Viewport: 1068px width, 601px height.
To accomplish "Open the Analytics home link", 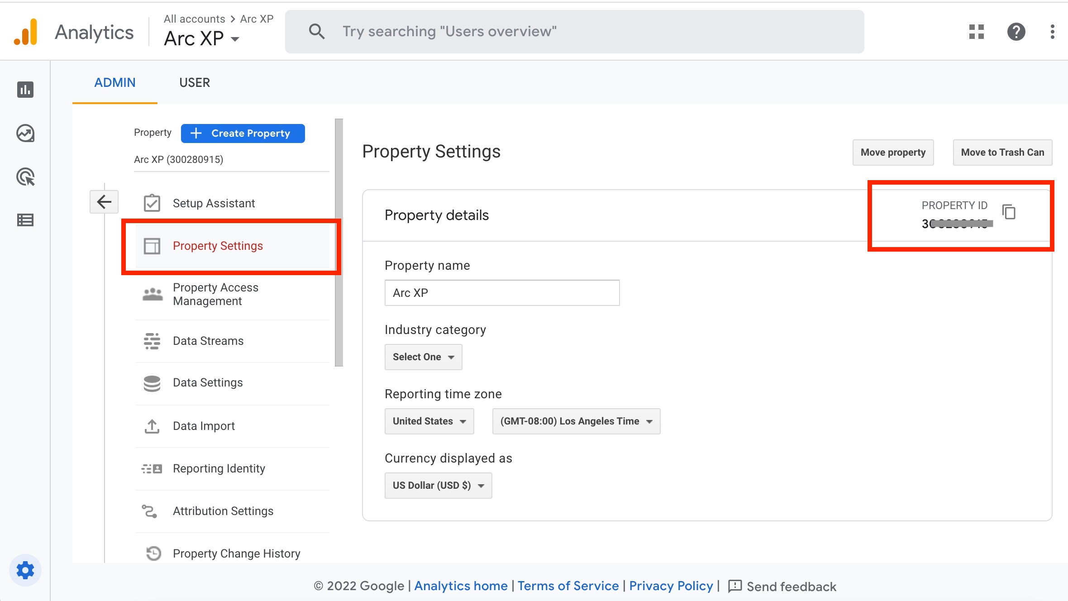I will click(x=461, y=586).
